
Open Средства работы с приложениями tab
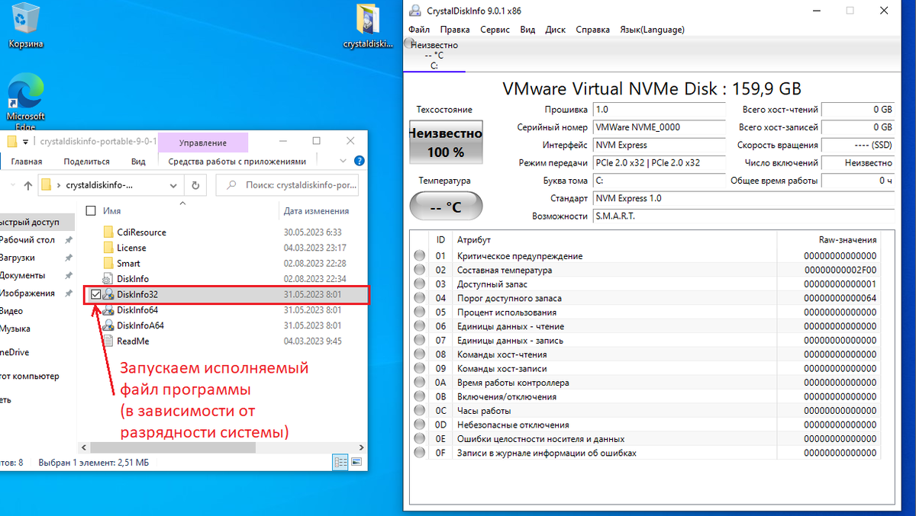pos(237,161)
